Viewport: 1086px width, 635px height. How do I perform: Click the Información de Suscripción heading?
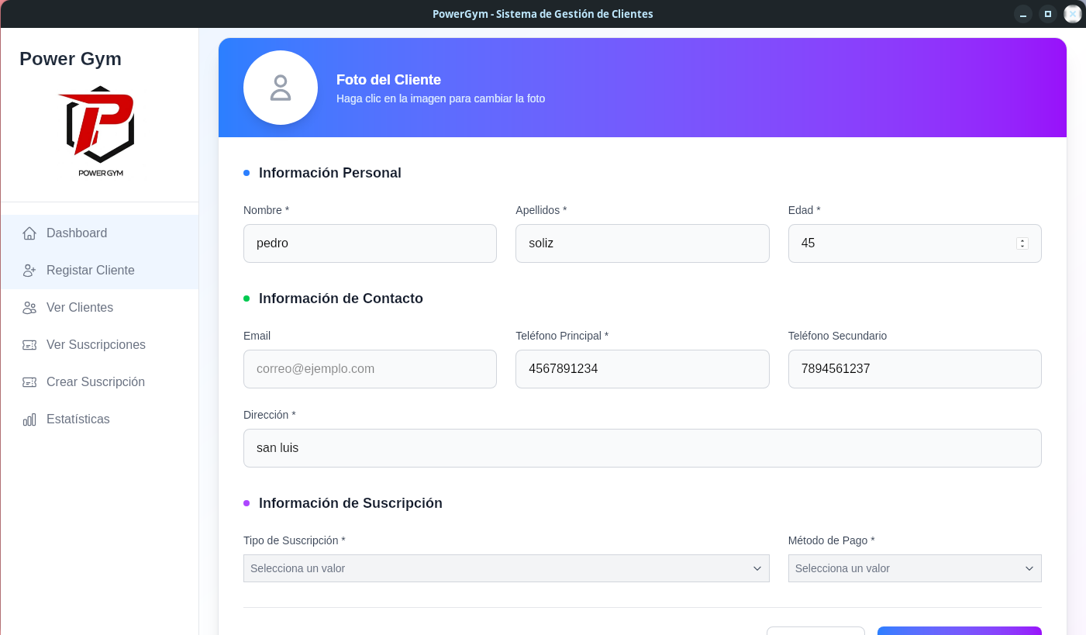click(x=350, y=503)
